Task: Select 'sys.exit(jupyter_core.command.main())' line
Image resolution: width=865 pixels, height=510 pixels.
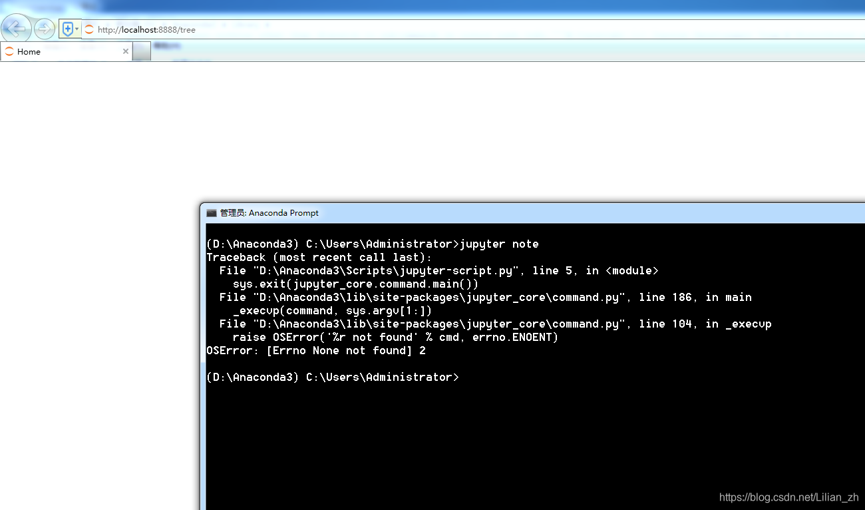Action: point(355,284)
